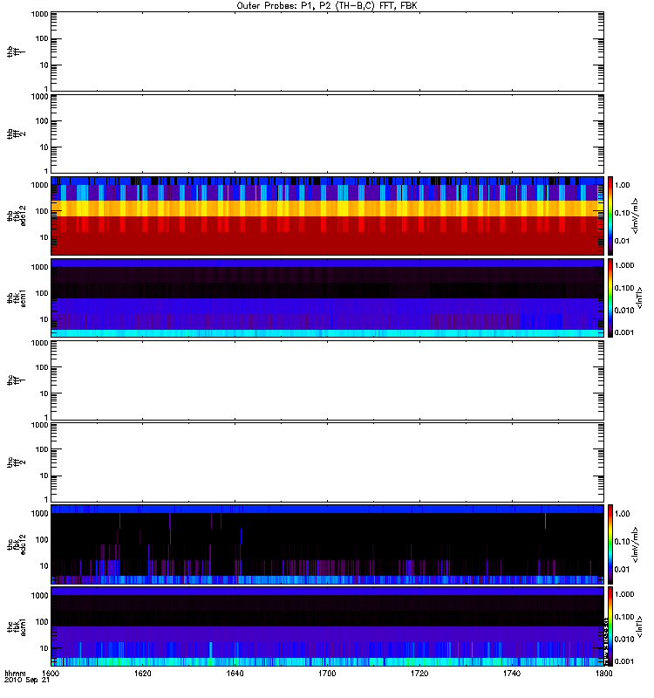The image size is (654, 698).
Task: Click the thb fbk edc12 color scale bar
Action: [x=610, y=216]
